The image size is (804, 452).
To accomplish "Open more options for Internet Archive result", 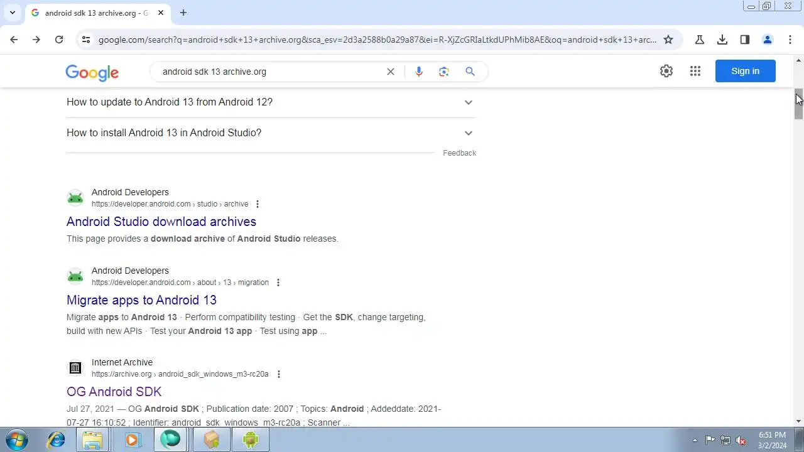I will tap(279, 374).
